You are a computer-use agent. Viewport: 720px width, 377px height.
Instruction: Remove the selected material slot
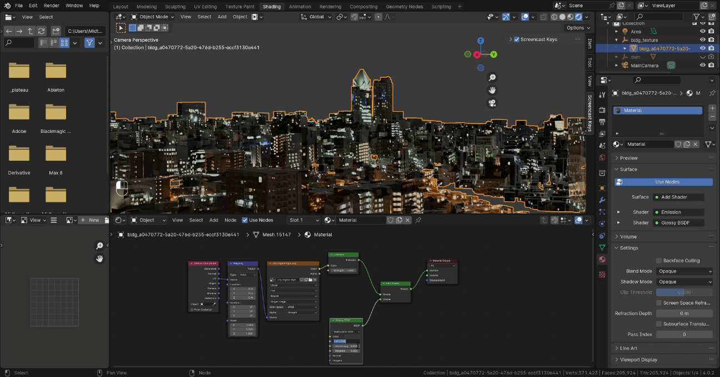click(x=713, y=117)
